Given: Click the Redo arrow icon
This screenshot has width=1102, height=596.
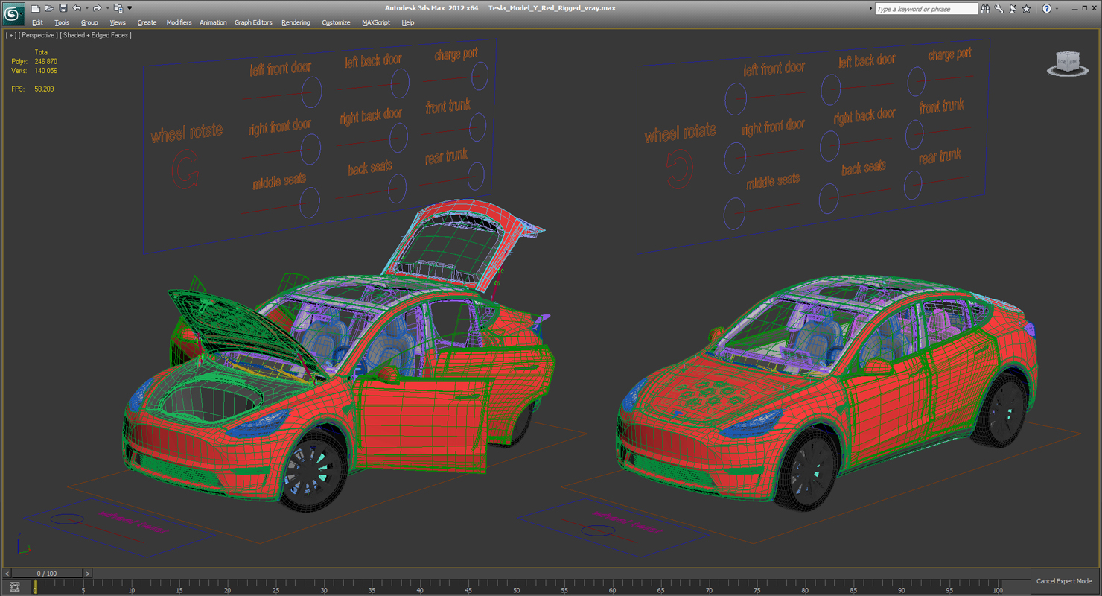Looking at the screenshot, I should click(97, 8).
